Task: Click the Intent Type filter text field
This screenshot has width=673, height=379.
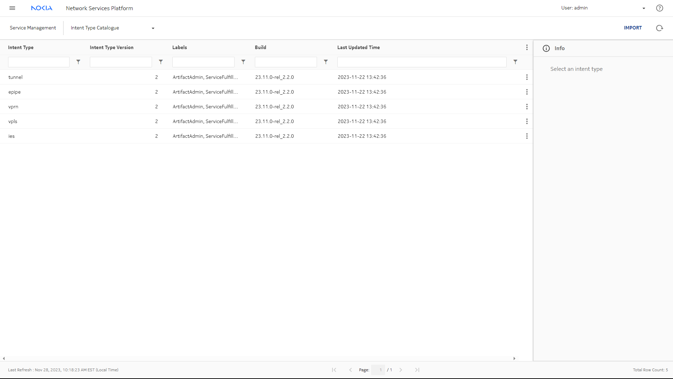Action: pyautogui.click(x=39, y=62)
